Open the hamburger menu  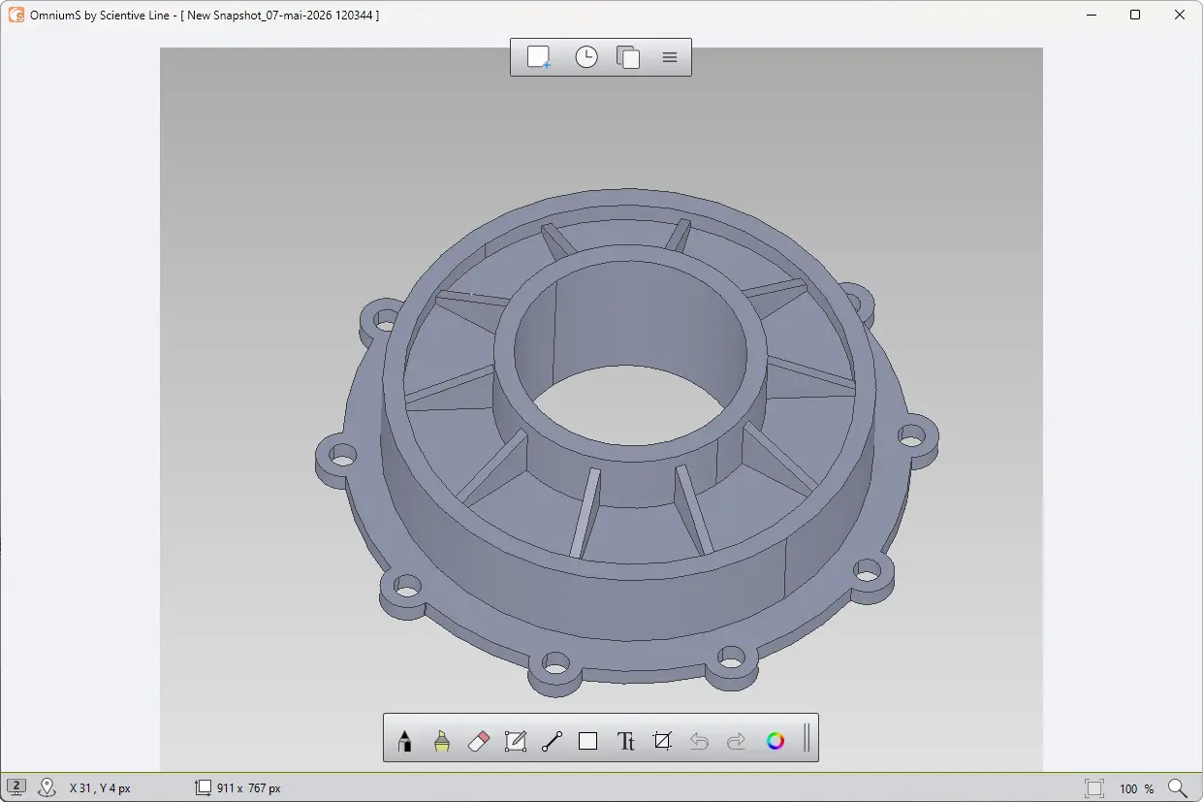pyautogui.click(x=670, y=57)
